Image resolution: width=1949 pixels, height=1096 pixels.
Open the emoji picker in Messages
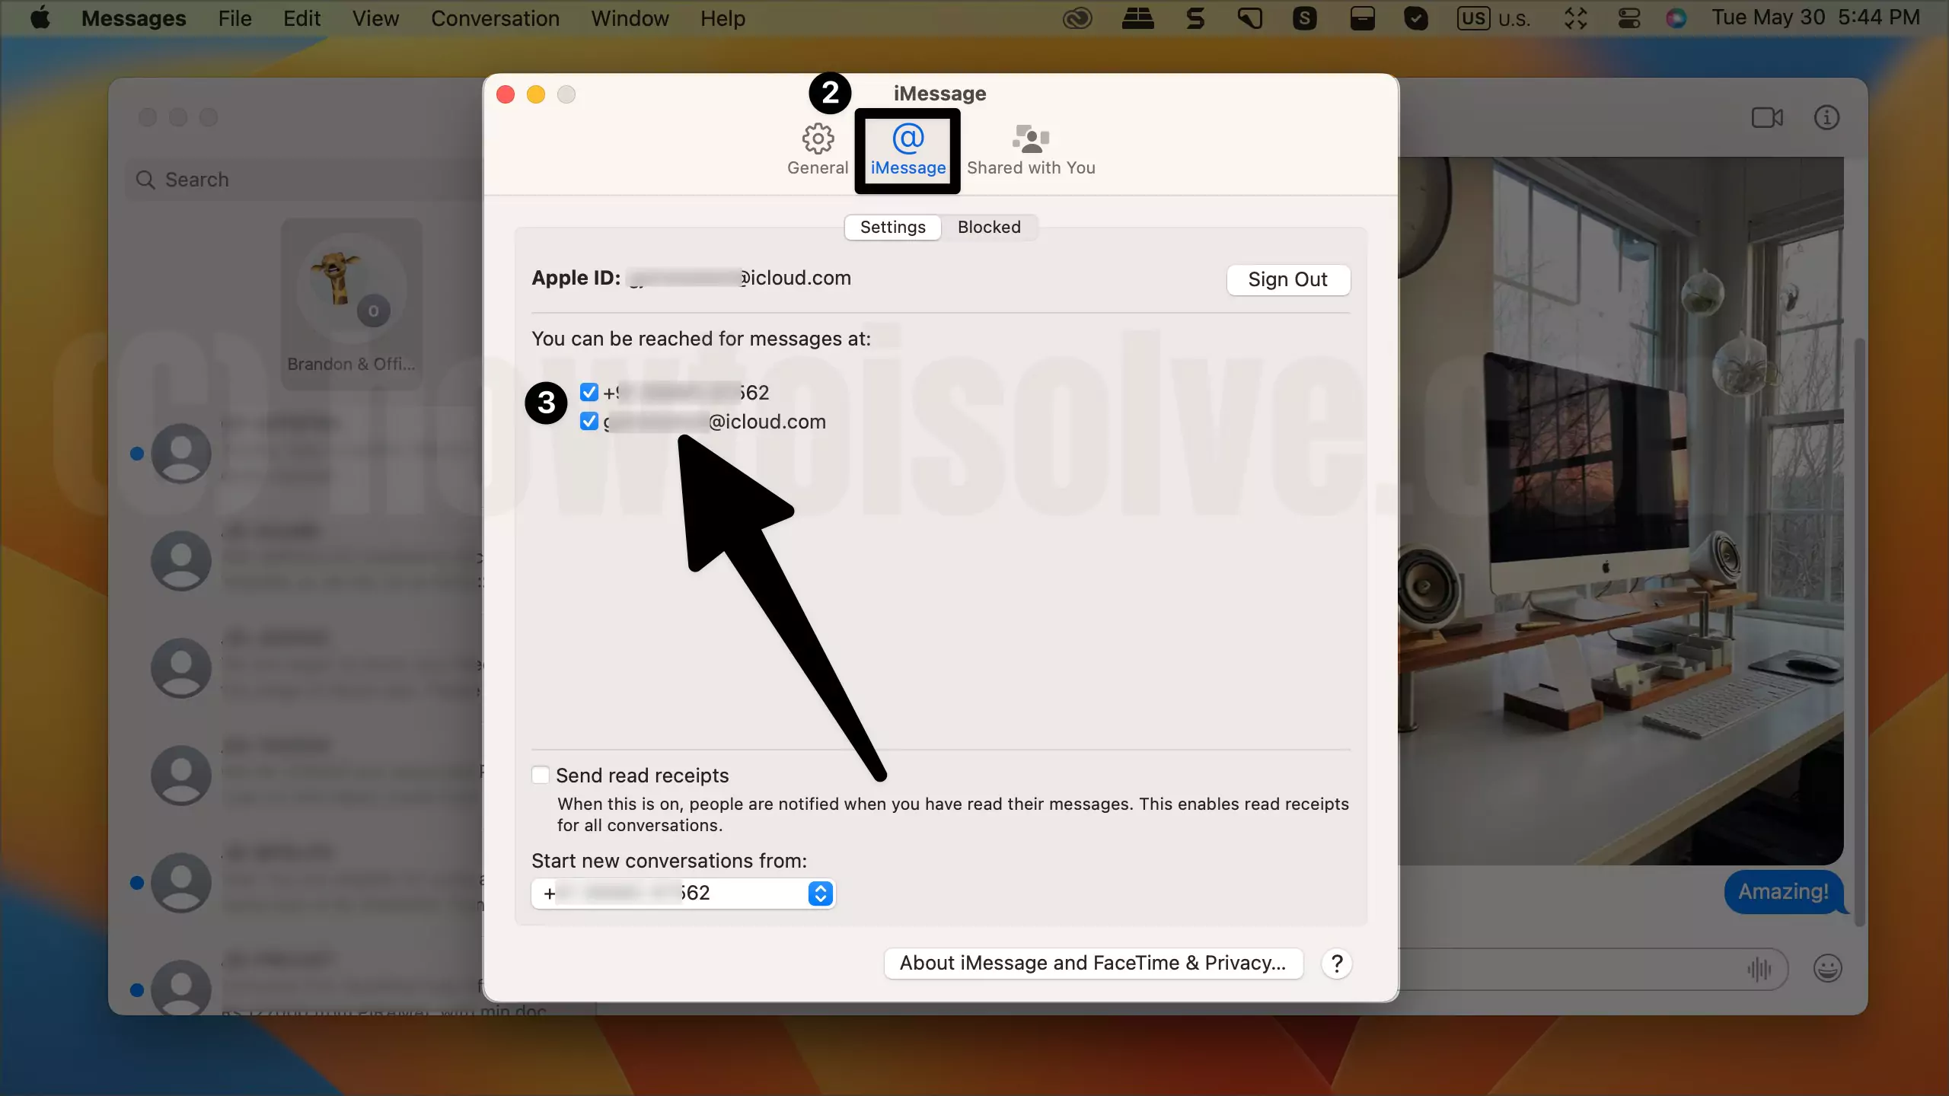click(x=1827, y=969)
